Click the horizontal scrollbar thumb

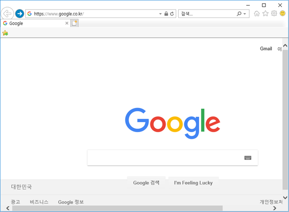117,208
